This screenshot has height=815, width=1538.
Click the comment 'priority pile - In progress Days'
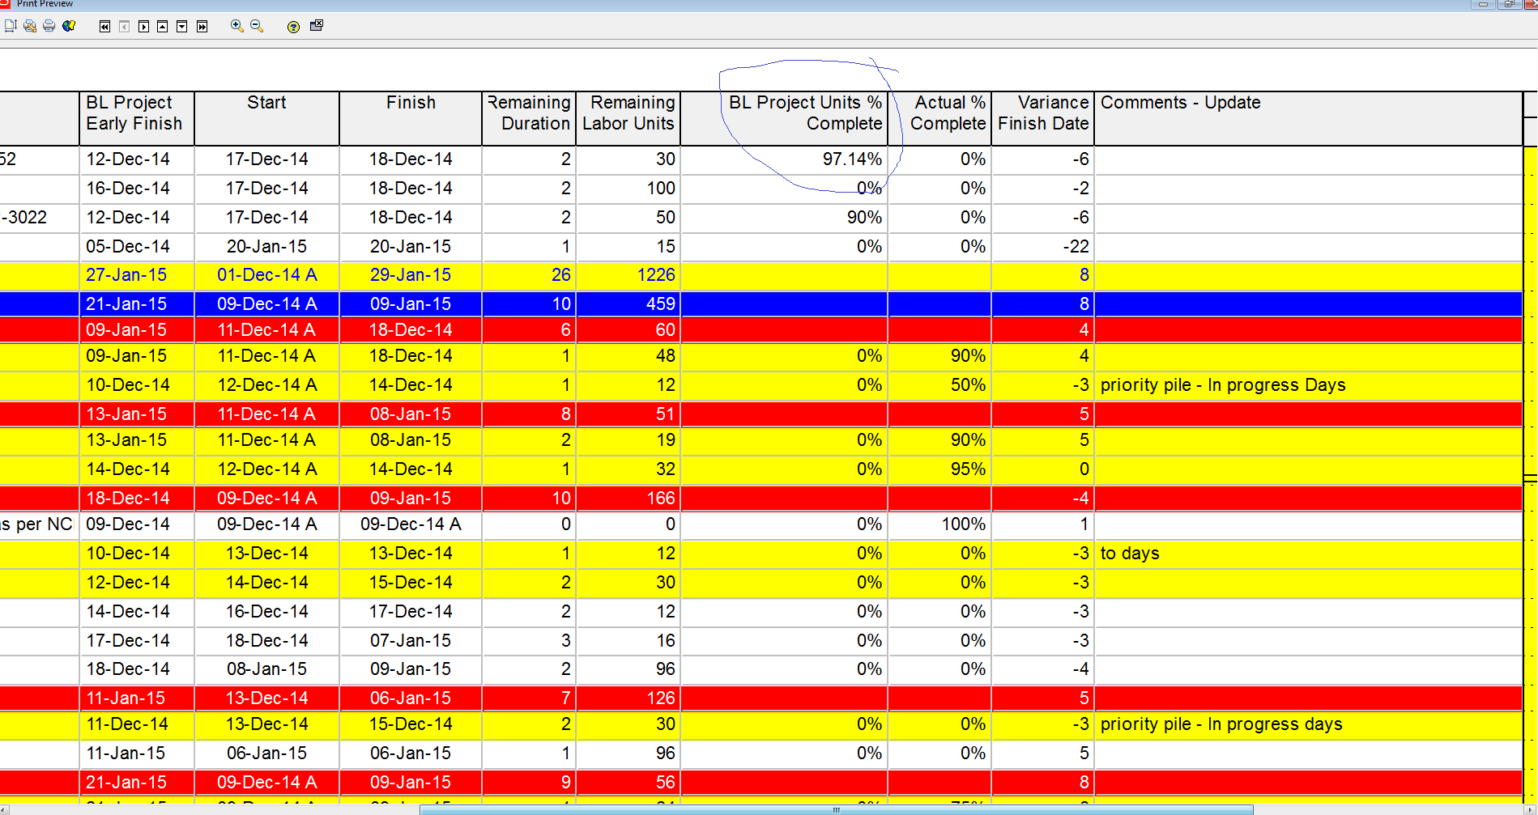1223,385
